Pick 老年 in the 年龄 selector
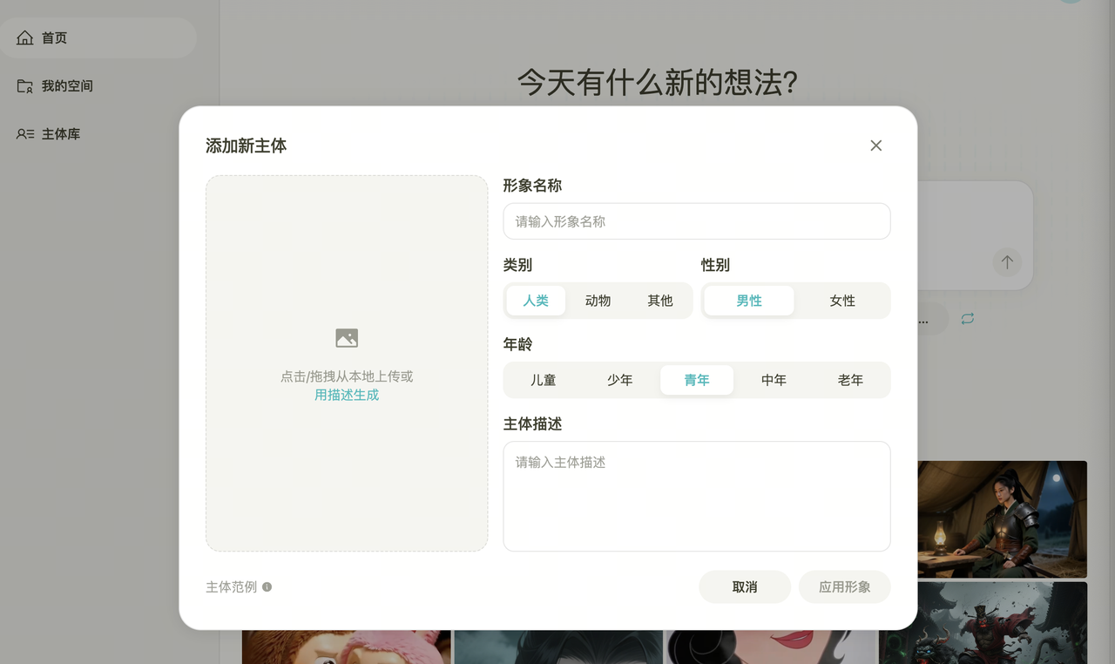The height and width of the screenshot is (664, 1115). 850,380
